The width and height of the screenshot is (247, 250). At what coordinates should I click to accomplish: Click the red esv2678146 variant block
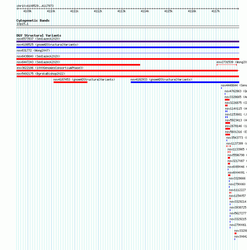(x=228, y=129)
